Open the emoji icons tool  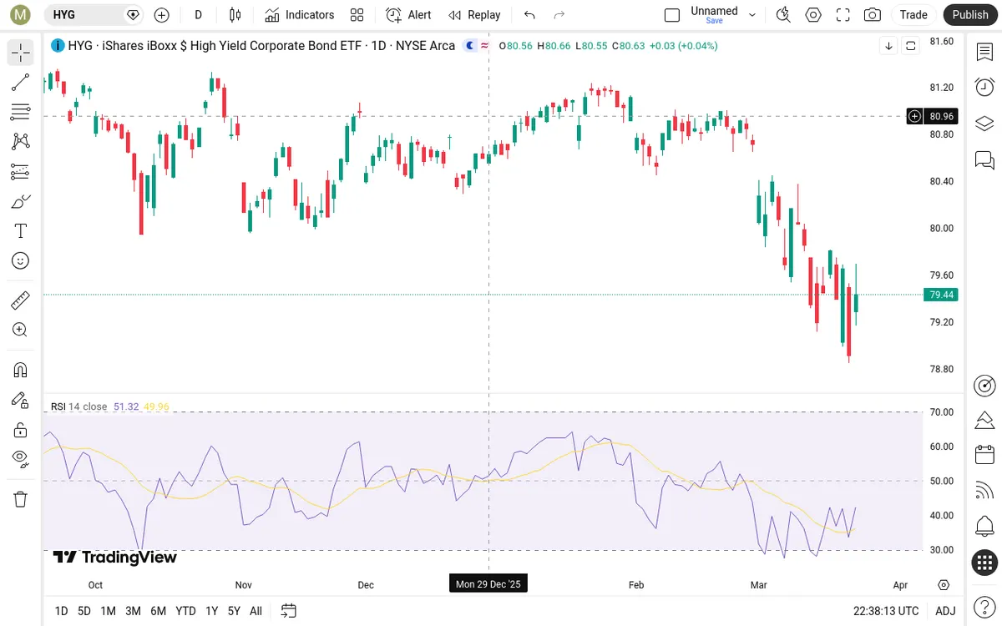(x=21, y=260)
